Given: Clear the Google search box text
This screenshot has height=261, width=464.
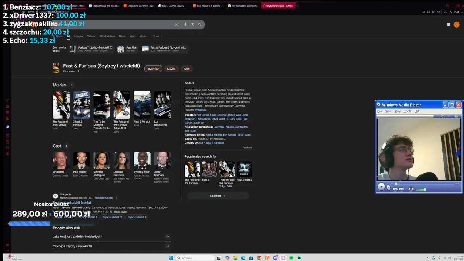Looking at the screenshot, I should point(177,25).
